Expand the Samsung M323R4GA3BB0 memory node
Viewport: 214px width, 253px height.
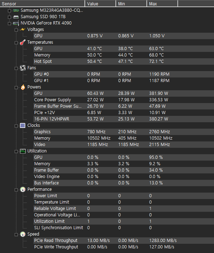coord(9,11)
